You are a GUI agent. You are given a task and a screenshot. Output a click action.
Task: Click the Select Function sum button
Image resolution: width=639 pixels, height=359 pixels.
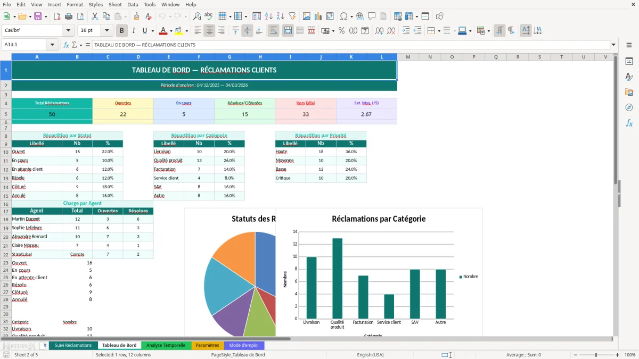point(74,45)
